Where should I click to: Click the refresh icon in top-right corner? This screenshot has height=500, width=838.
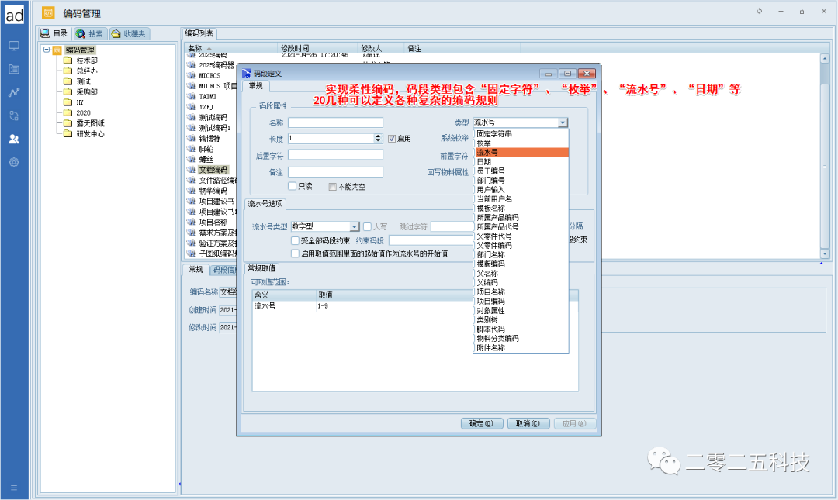[759, 12]
